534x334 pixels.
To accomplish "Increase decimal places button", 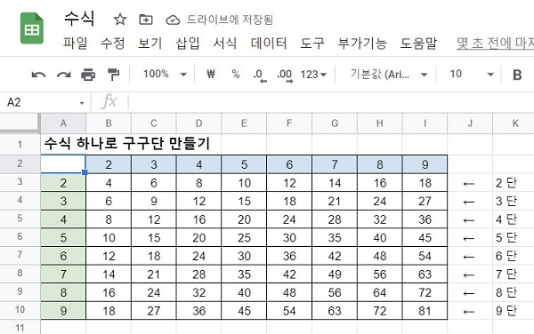I will click(285, 76).
